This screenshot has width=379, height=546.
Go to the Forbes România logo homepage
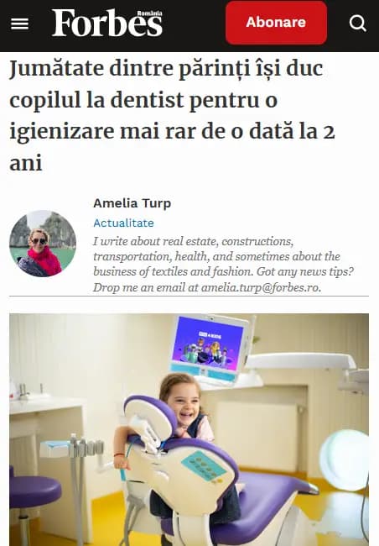click(107, 23)
